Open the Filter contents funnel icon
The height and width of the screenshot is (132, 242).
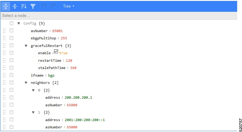(x=33, y=6)
